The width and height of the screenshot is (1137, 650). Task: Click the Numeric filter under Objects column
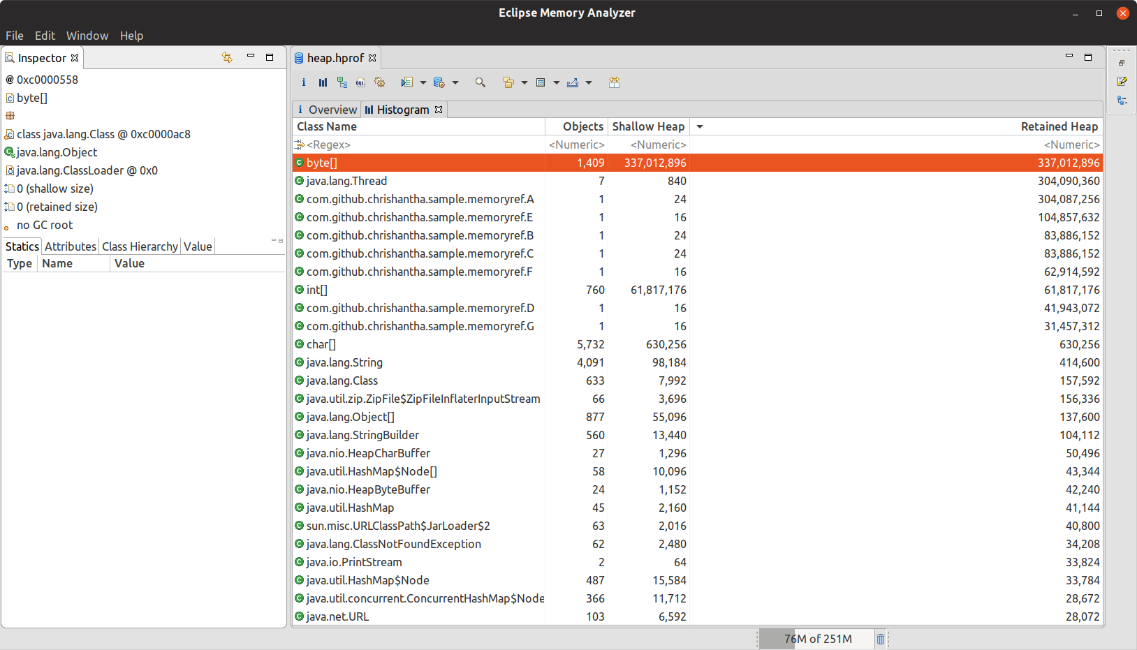pyautogui.click(x=576, y=145)
